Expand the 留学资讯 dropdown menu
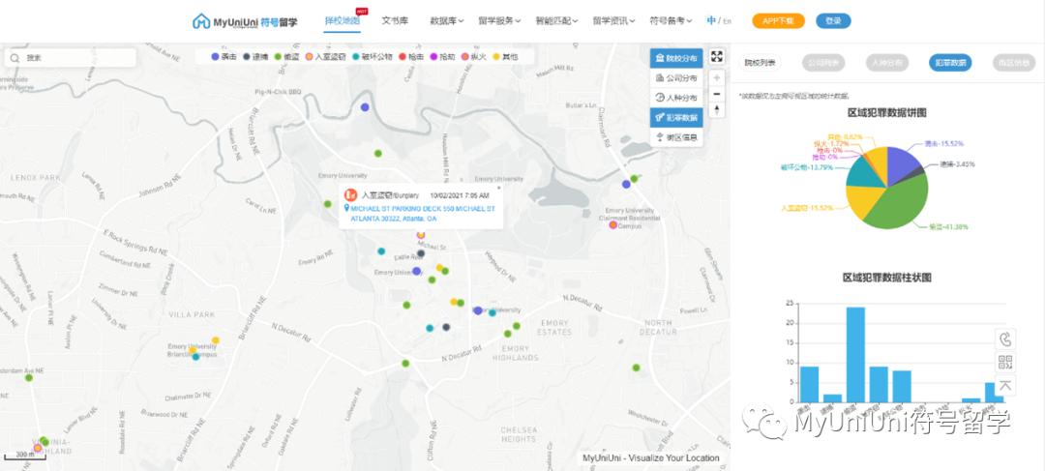The height and width of the screenshot is (471, 1045). click(613, 21)
